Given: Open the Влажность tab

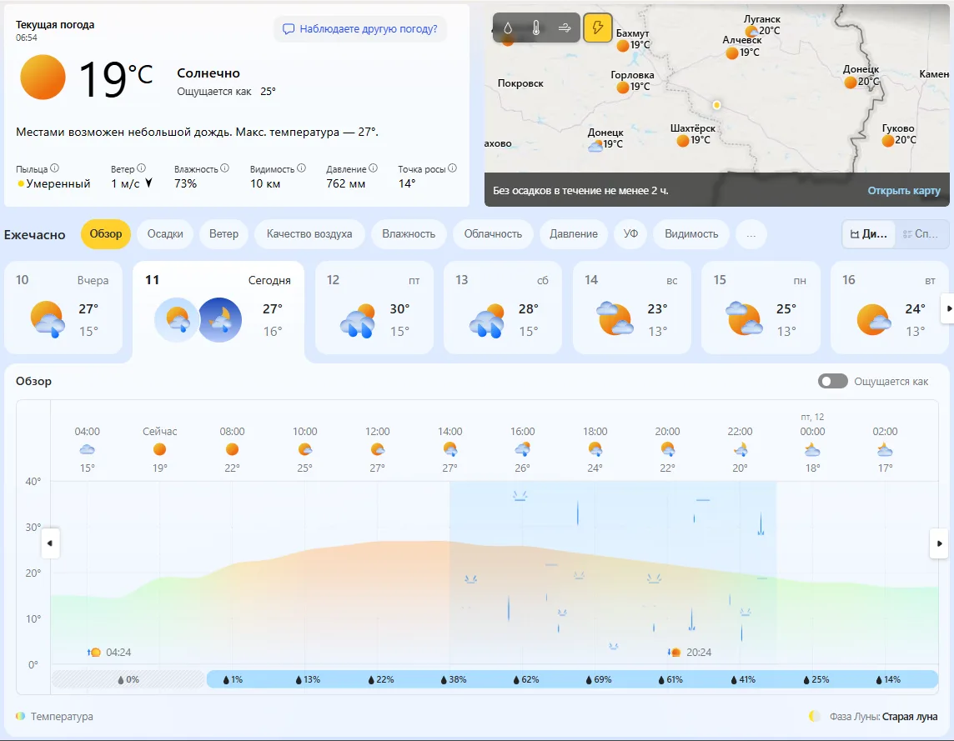Looking at the screenshot, I should [x=409, y=234].
